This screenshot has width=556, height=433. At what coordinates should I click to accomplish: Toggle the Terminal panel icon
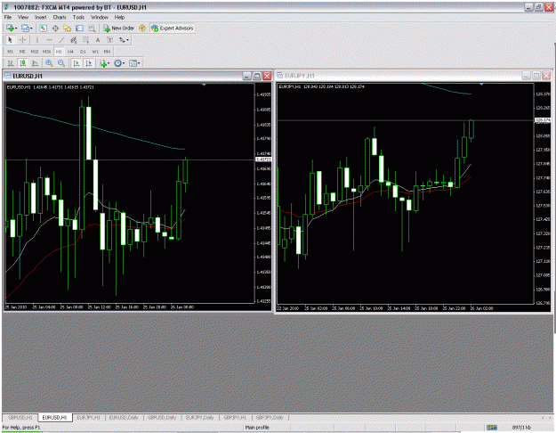[79, 28]
